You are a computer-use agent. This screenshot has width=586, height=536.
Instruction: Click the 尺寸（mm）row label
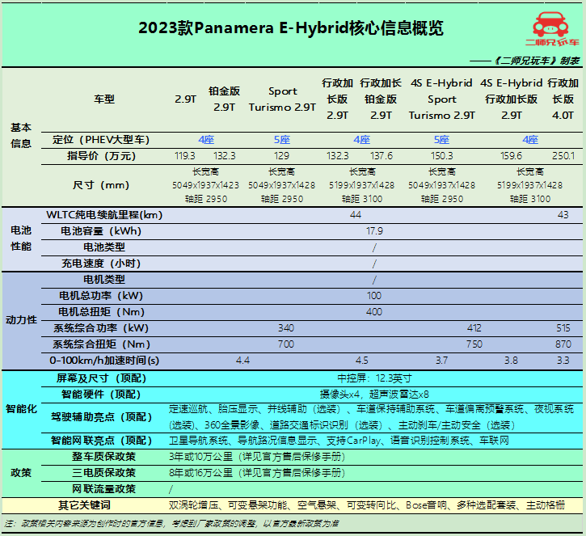pos(101,185)
